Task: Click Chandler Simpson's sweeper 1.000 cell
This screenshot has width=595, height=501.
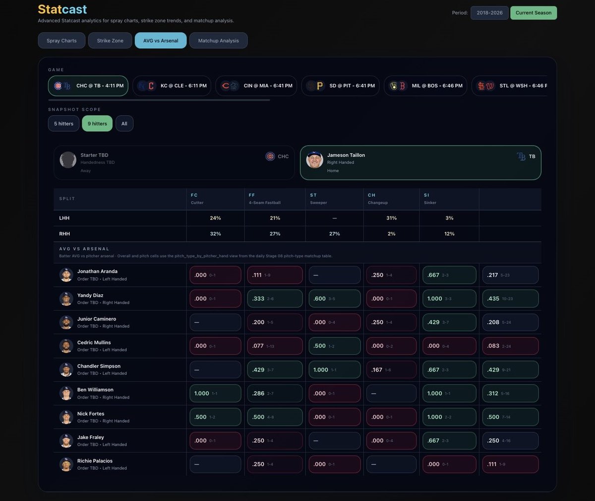Action: point(334,369)
